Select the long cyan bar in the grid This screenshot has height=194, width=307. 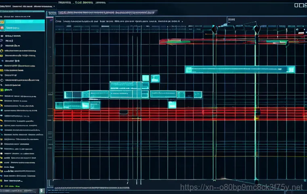click(x=240, y=70)
